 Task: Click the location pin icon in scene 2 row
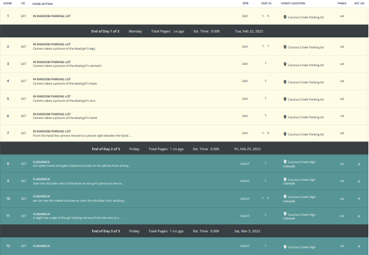285,47
